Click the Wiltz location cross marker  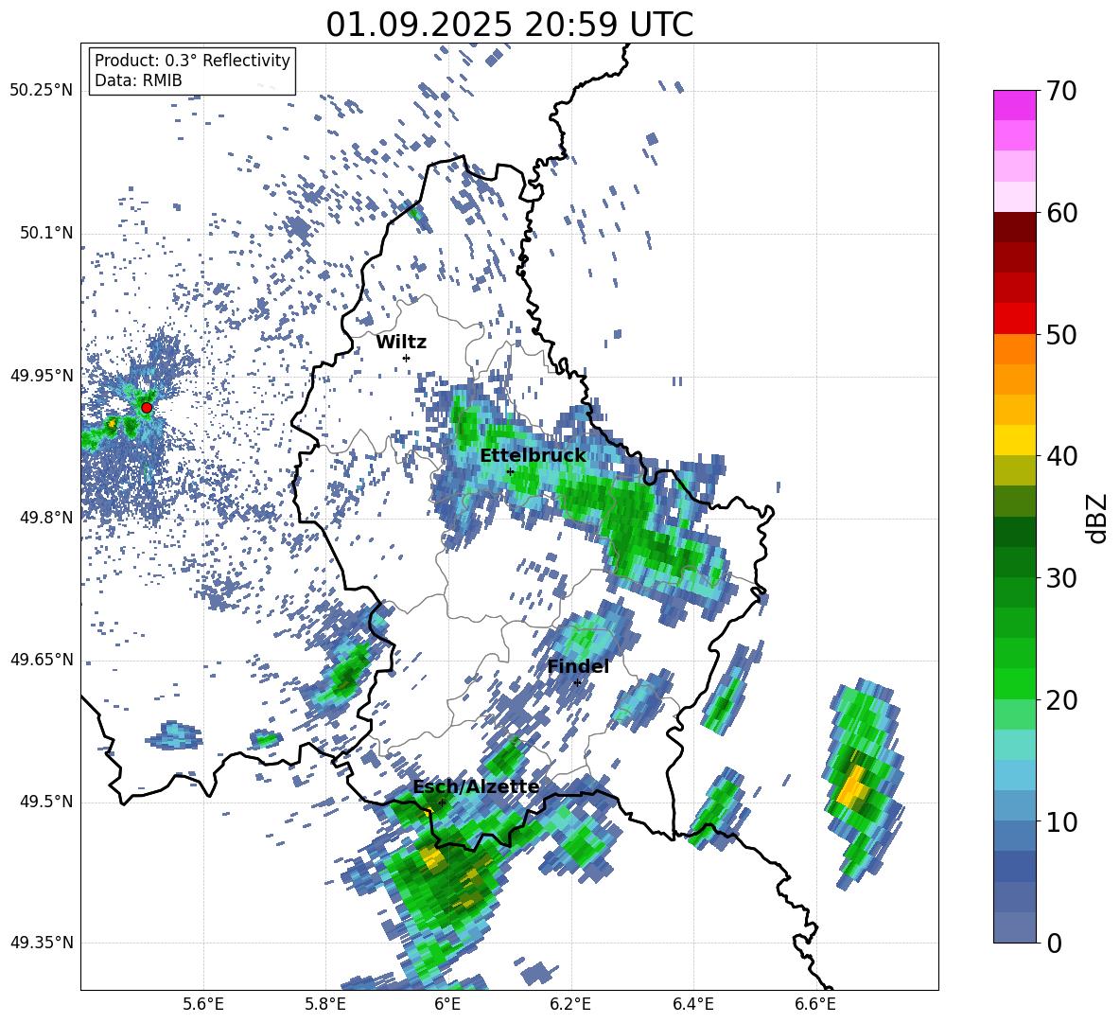click(x=406, y=358)
